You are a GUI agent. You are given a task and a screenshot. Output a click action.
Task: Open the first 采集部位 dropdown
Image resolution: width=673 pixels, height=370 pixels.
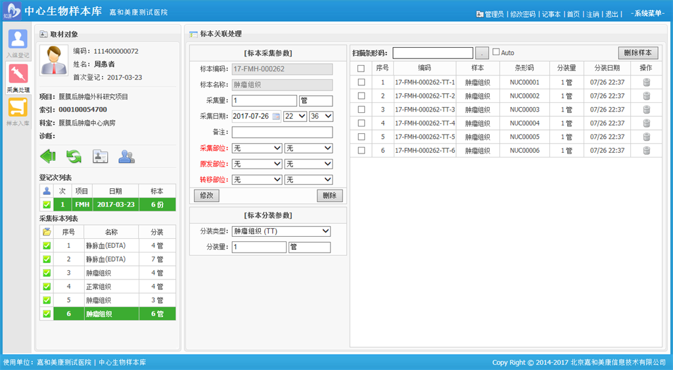tap(257, 148)
